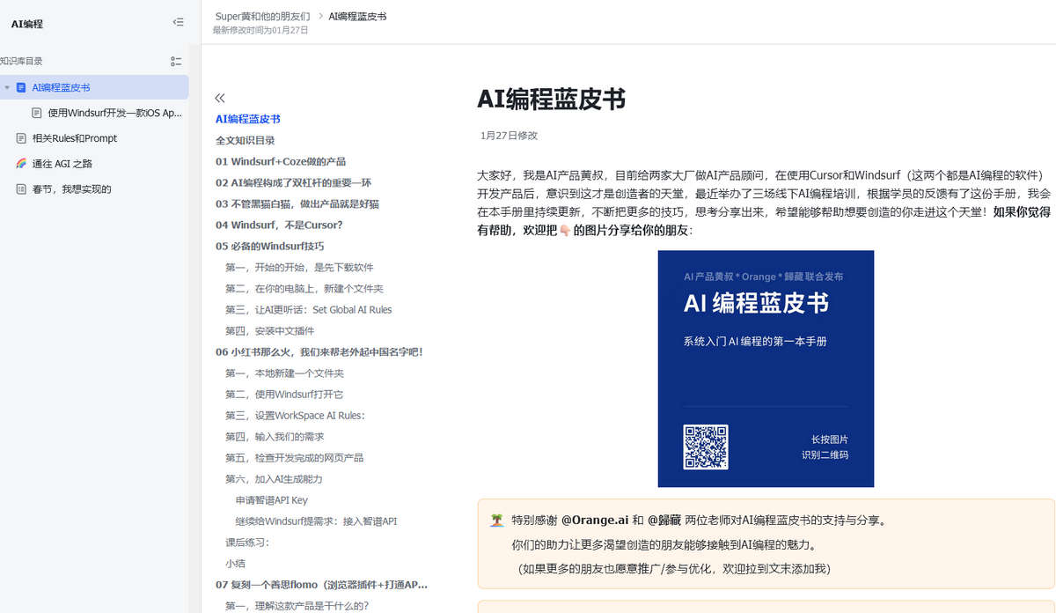Go to 第三，设置WorkSpace AI Rules
The height and width of the screenshot is (613, 1056).
coord(295,415)
